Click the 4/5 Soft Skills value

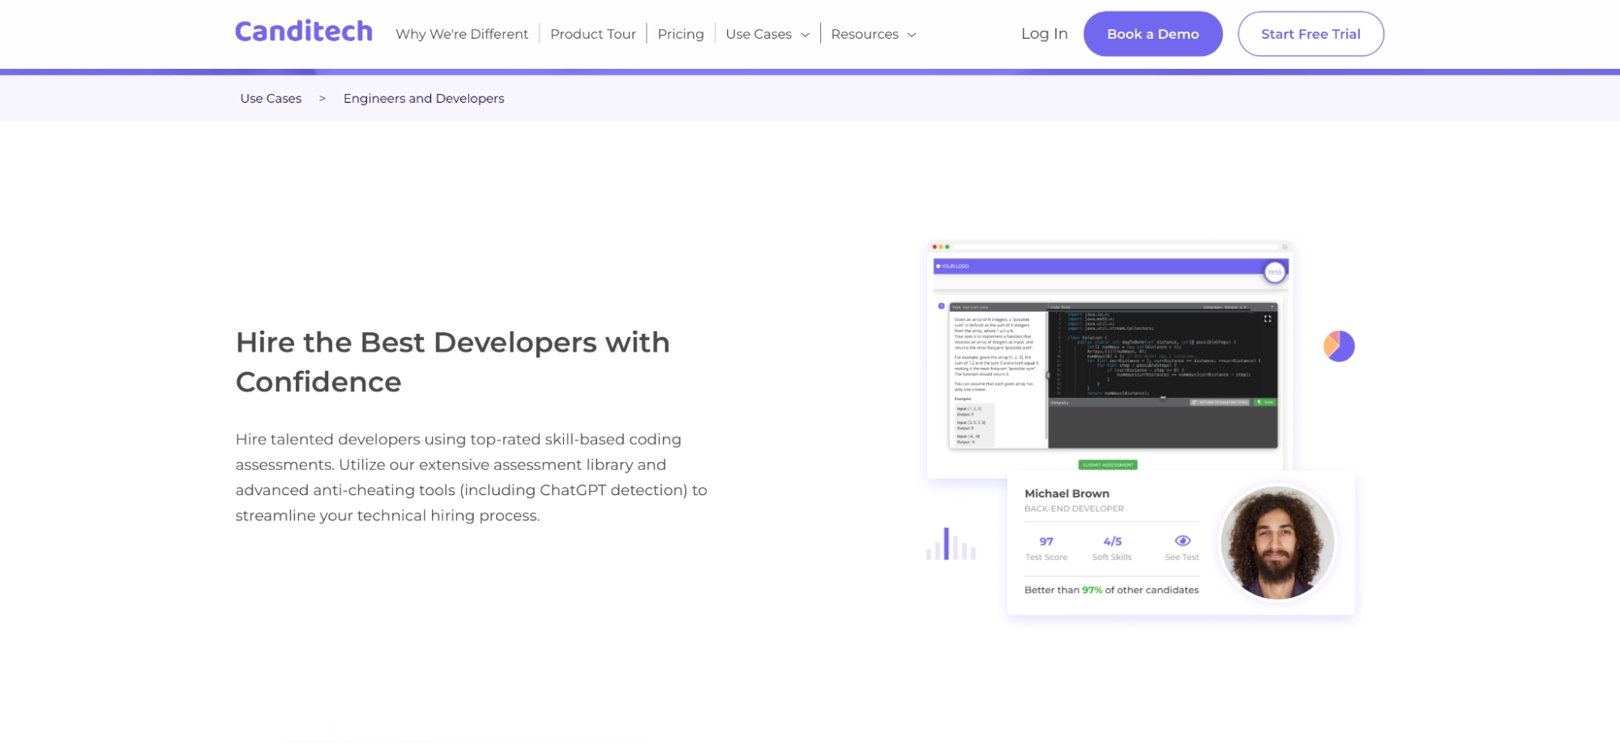tap(1112, 541)
